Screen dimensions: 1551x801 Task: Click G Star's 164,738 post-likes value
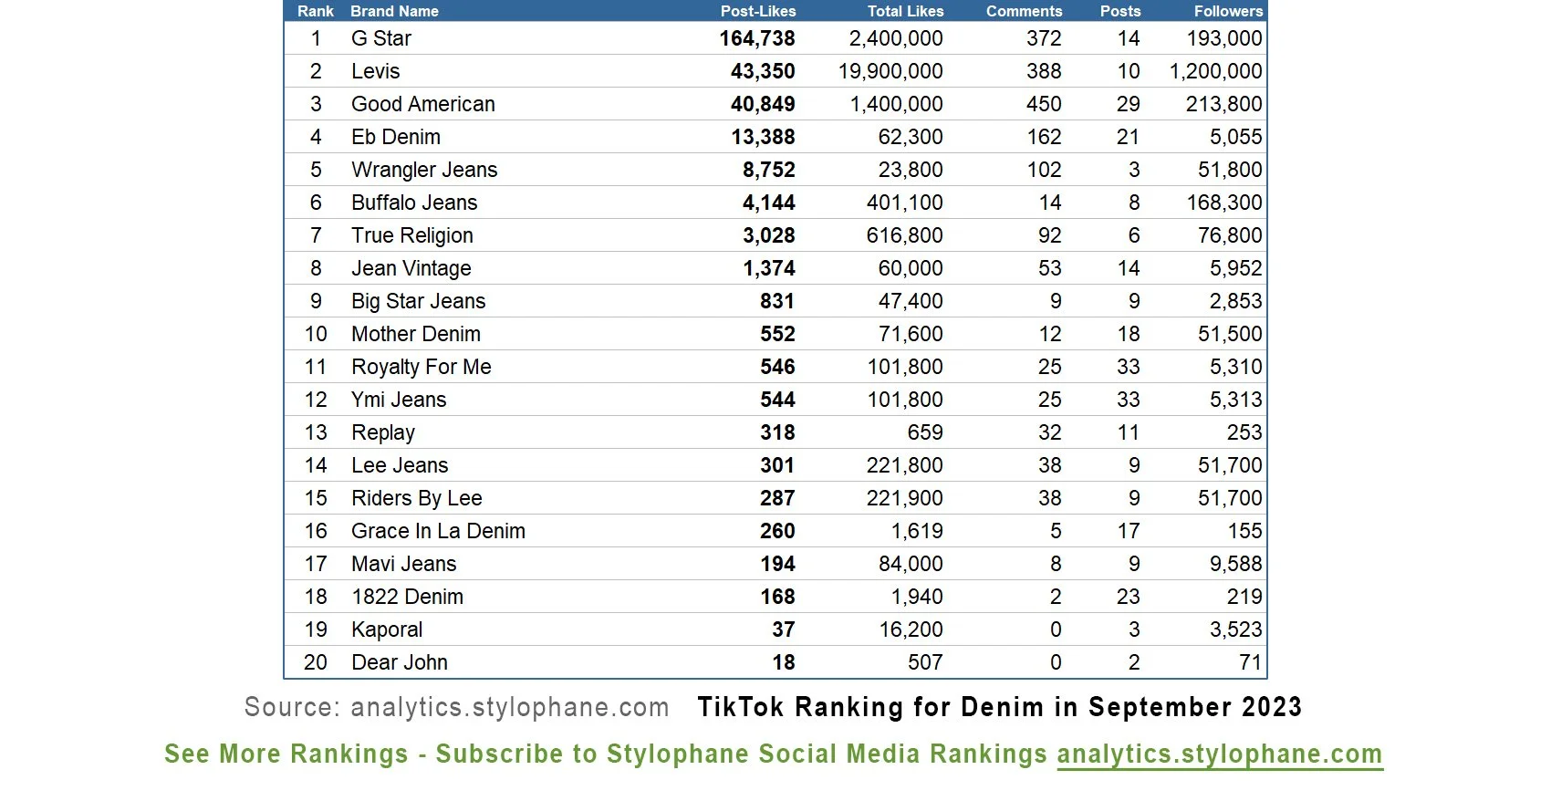757,38
